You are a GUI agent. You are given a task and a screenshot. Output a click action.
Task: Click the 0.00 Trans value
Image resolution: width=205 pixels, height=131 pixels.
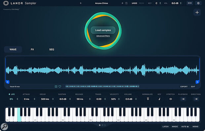click(99, 99)
